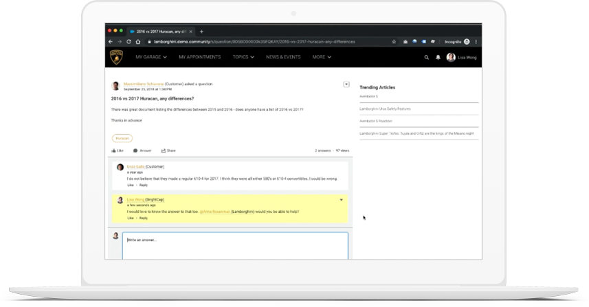Click Enzo Gallo's avatar picture

click(120, 167)
